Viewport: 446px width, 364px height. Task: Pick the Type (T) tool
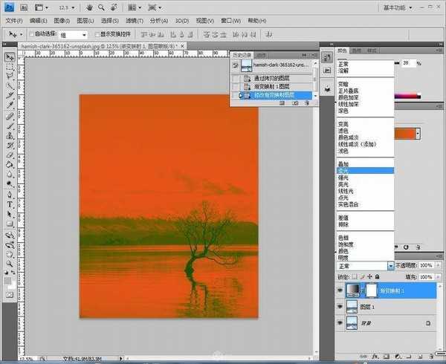point(10,204)
